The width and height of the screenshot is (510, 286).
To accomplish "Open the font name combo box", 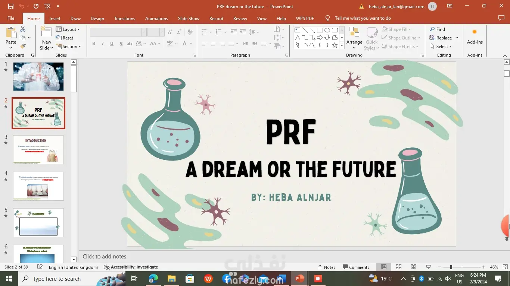I will coord(118,32).
